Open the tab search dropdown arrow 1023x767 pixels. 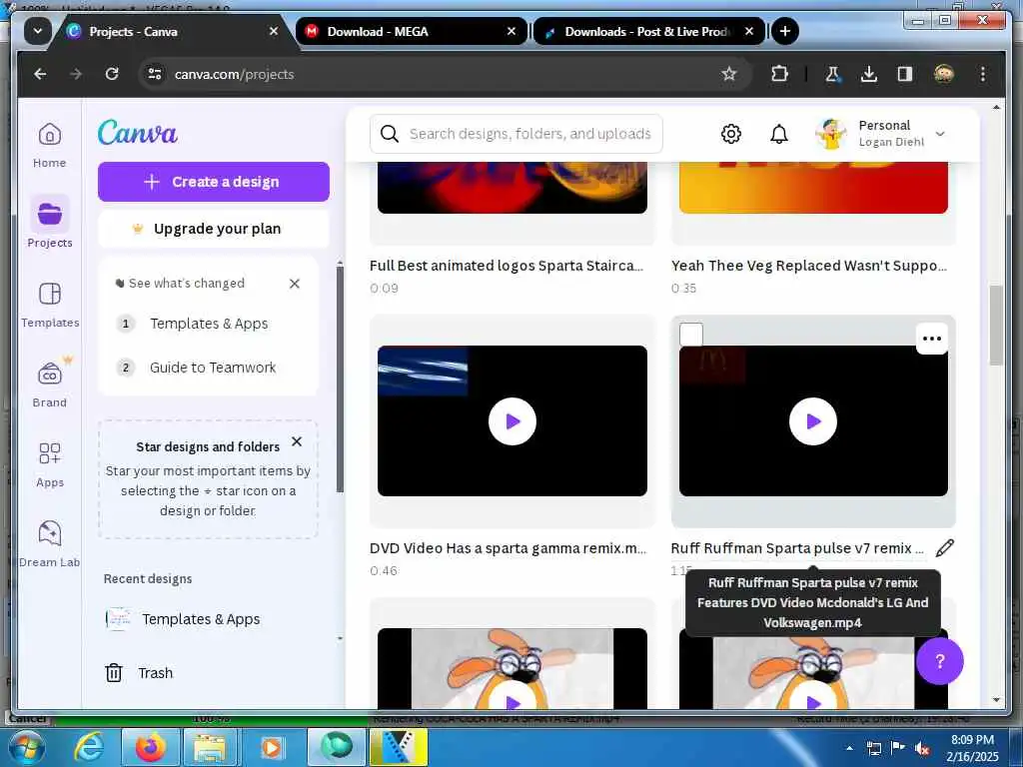38,31
